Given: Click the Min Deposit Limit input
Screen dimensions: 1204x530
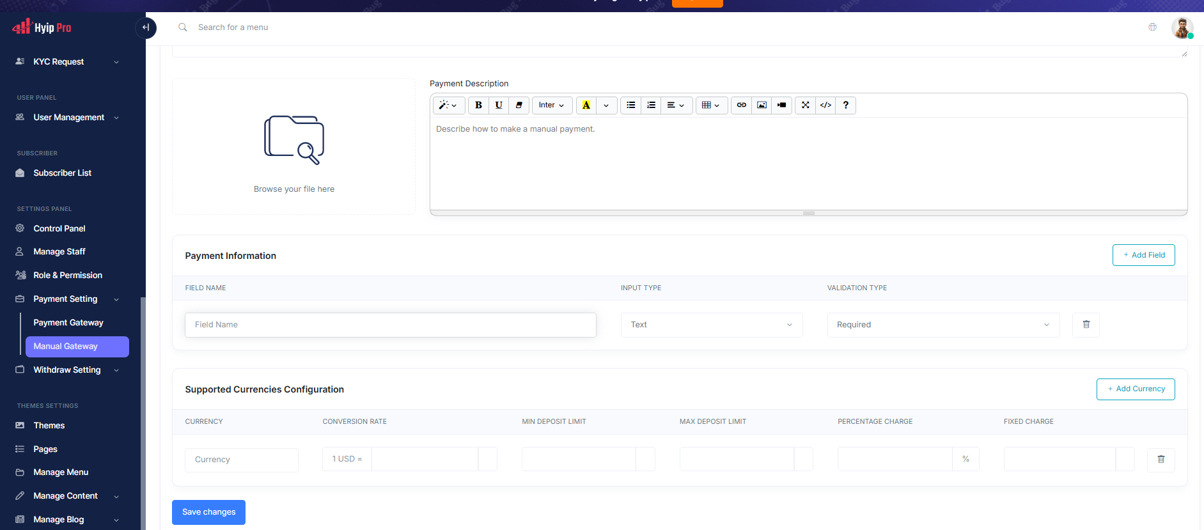Looking at the screenshot, I should [579, 460].
